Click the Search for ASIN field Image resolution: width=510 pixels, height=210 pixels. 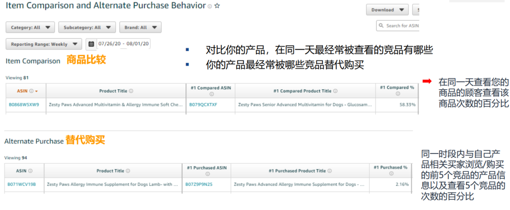398,25
